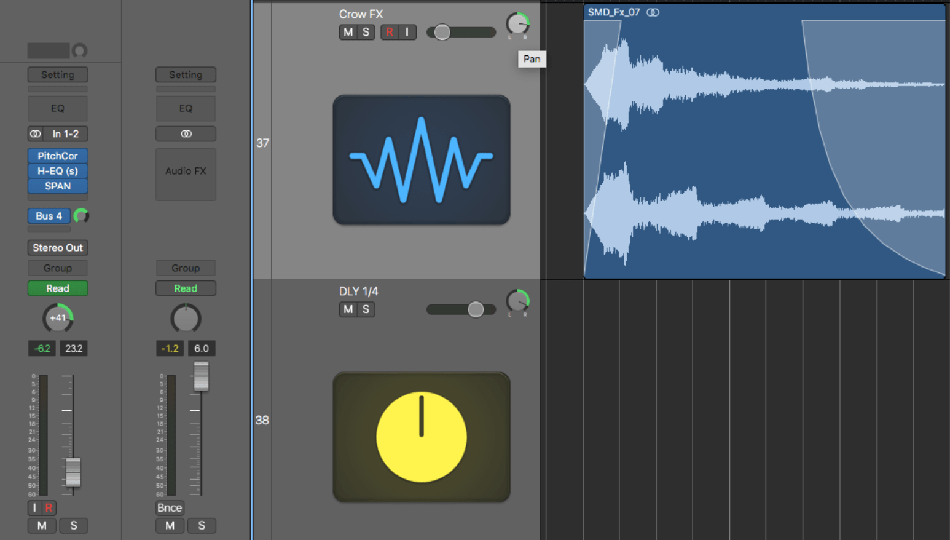Mute the Crow FX track

click(348, 32)
